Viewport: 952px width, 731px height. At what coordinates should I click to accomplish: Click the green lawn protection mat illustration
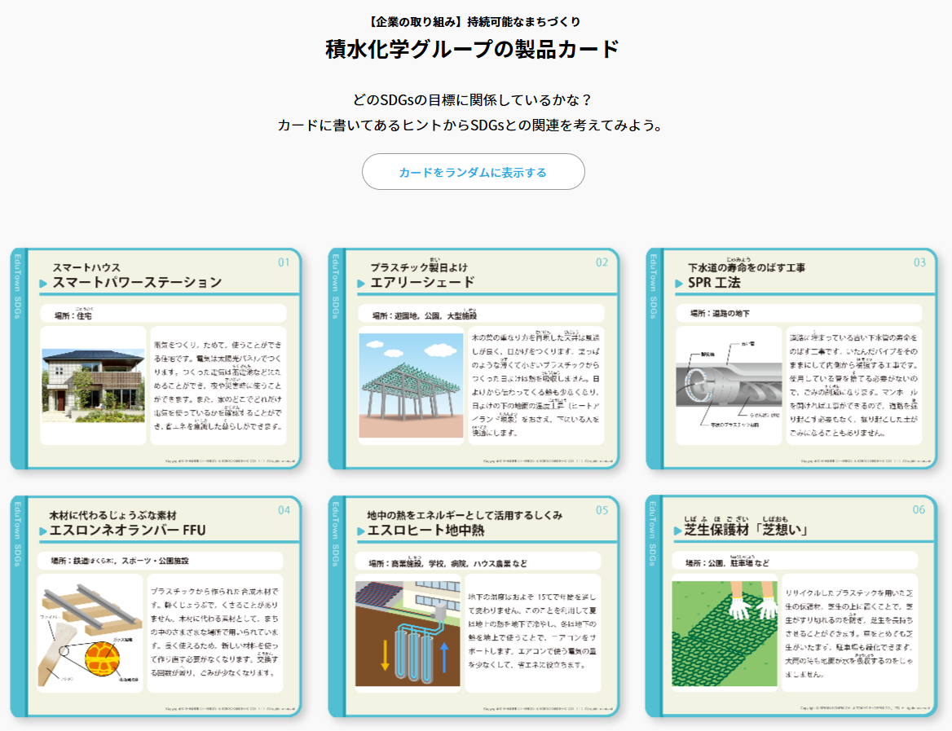point(725,634)
